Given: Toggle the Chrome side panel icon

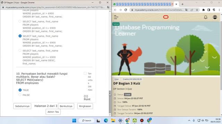Looking at the screenshot, I should [x=209, y=10].
